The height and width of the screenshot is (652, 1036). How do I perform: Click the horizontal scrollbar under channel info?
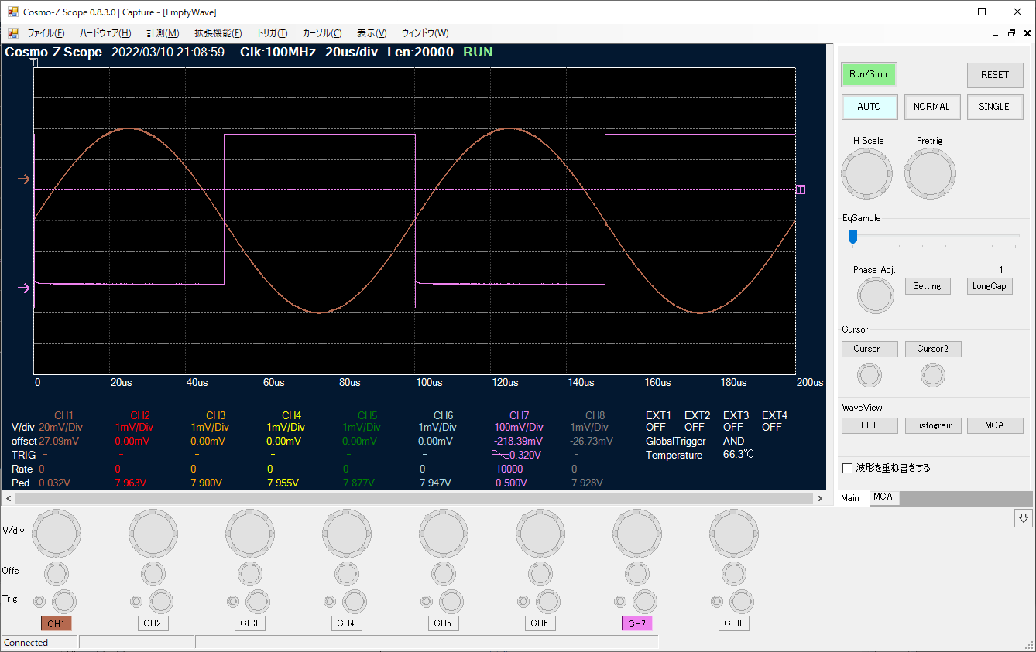click(418, 500)
